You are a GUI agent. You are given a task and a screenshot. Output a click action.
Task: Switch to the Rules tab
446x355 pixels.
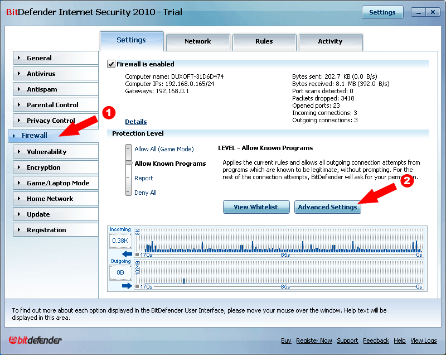point(264,42)
